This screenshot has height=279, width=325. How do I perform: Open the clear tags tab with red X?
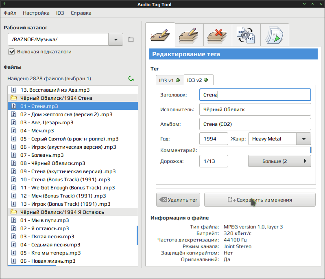tap(218, 35)
